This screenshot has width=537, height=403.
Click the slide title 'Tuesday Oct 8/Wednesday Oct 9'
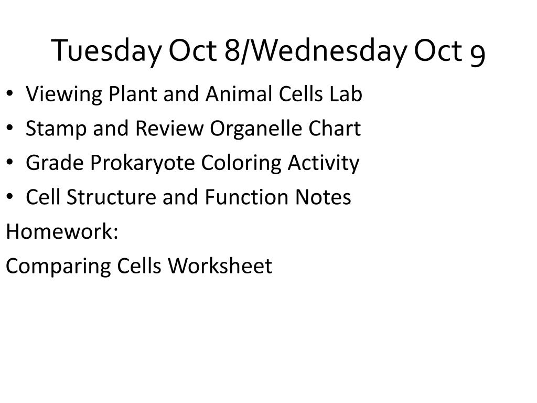click(268, 51)
